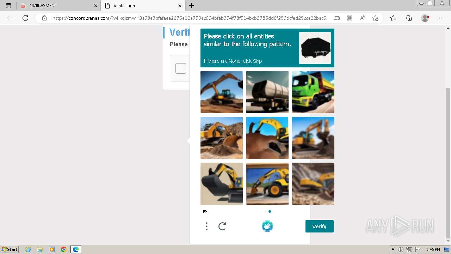Open the QR code / extensions grid icon
451x254 pixels.
coord(350,18)
